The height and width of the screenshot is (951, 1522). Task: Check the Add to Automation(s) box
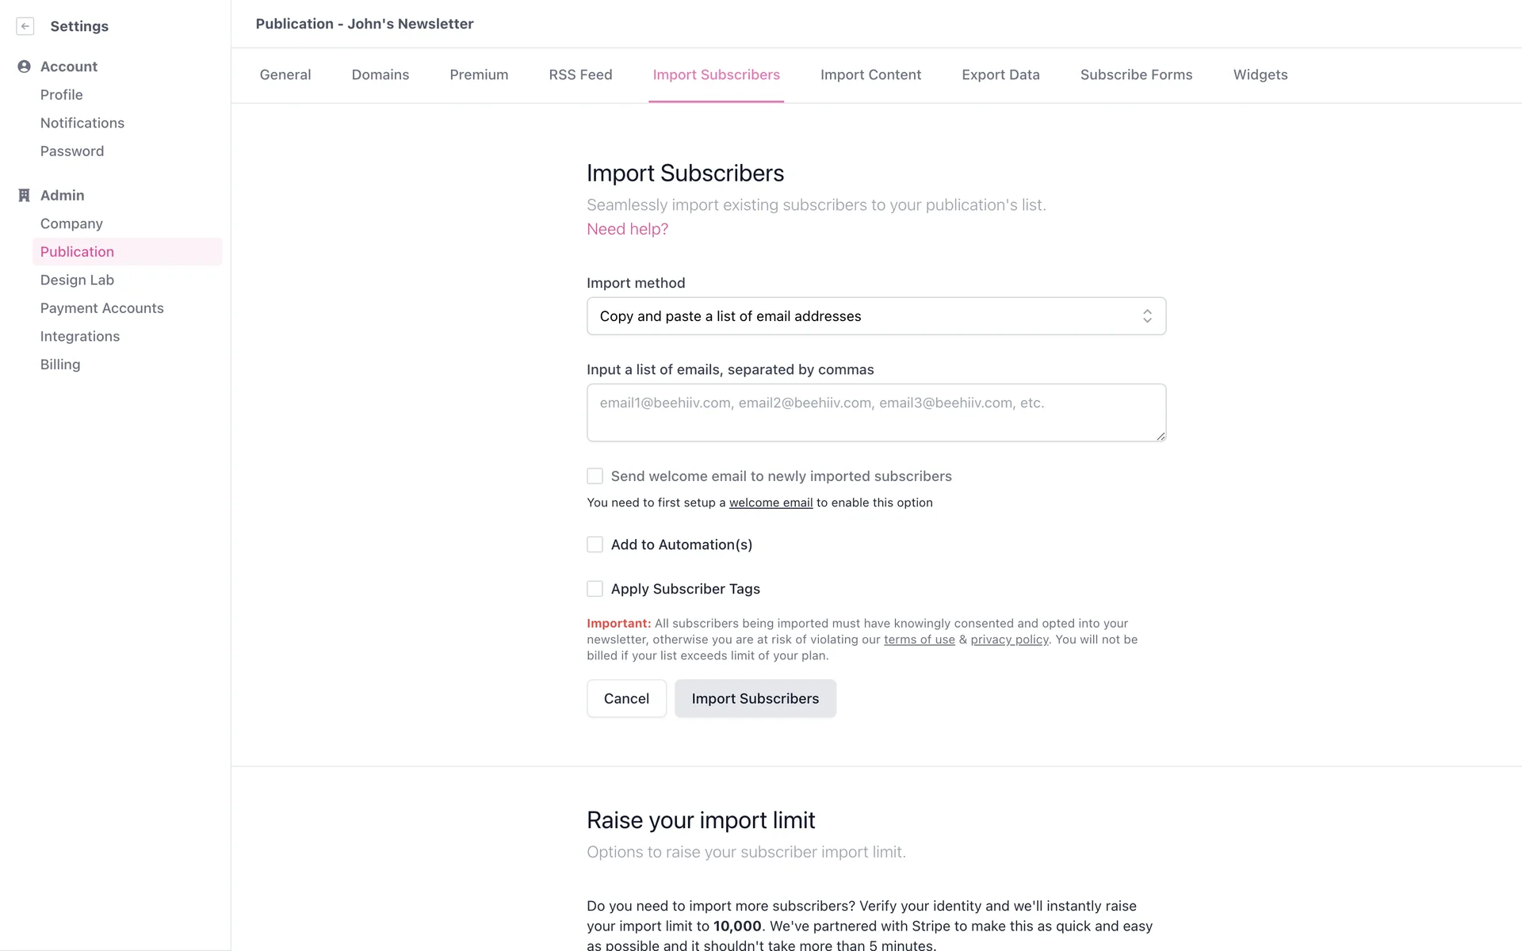595,544
